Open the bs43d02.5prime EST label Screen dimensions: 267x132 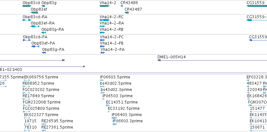pyautogui.click(x=116, y=83)
